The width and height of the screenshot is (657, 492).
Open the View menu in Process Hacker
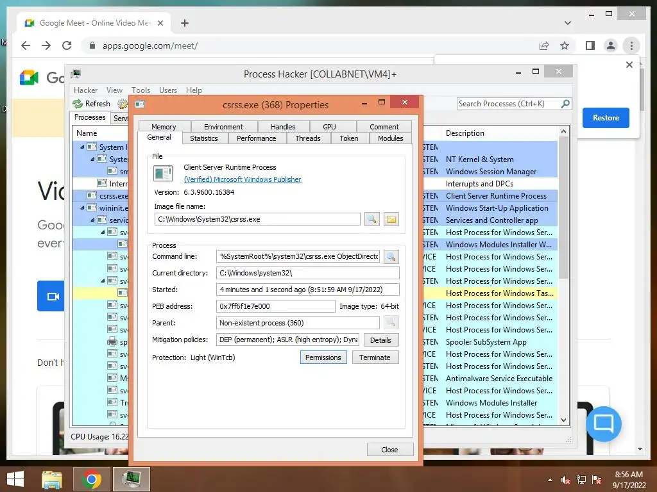click(x=114, y=90)
